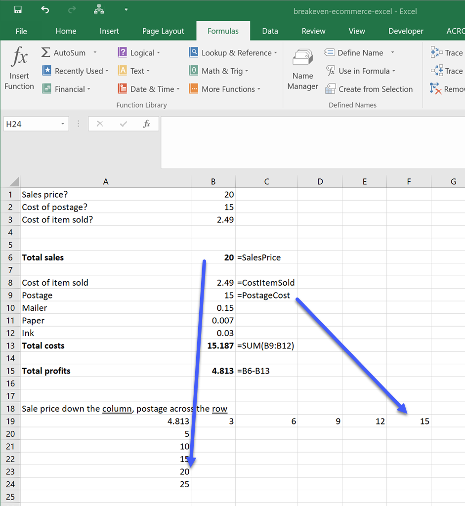Click the fx button beside formula bar
The height and width of the screenshot is (506, 465).
pos(146,124)
